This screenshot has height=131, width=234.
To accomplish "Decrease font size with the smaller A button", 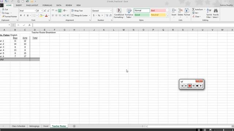I will [x=48, y=11].
